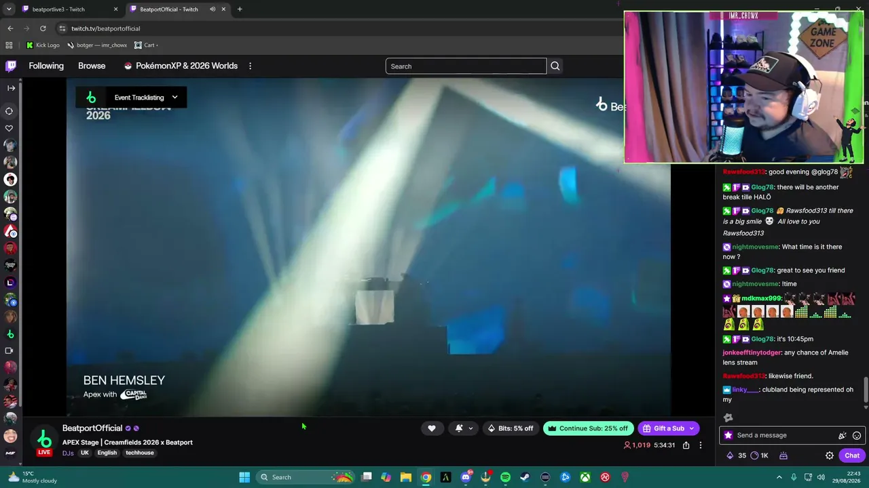Open the chat cheer/power-ups icon
This screenshot has height=488, width=869.
tap(843, 436)
